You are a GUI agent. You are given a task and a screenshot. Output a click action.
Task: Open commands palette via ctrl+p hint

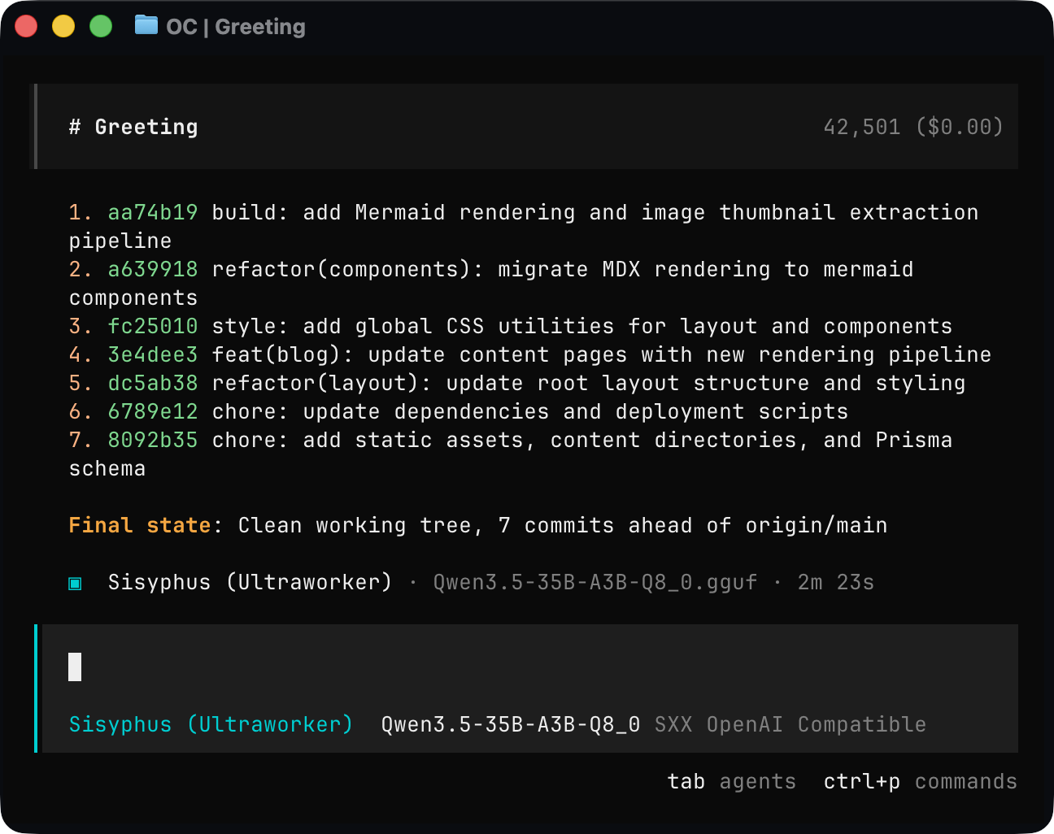(x=920, y=781)
